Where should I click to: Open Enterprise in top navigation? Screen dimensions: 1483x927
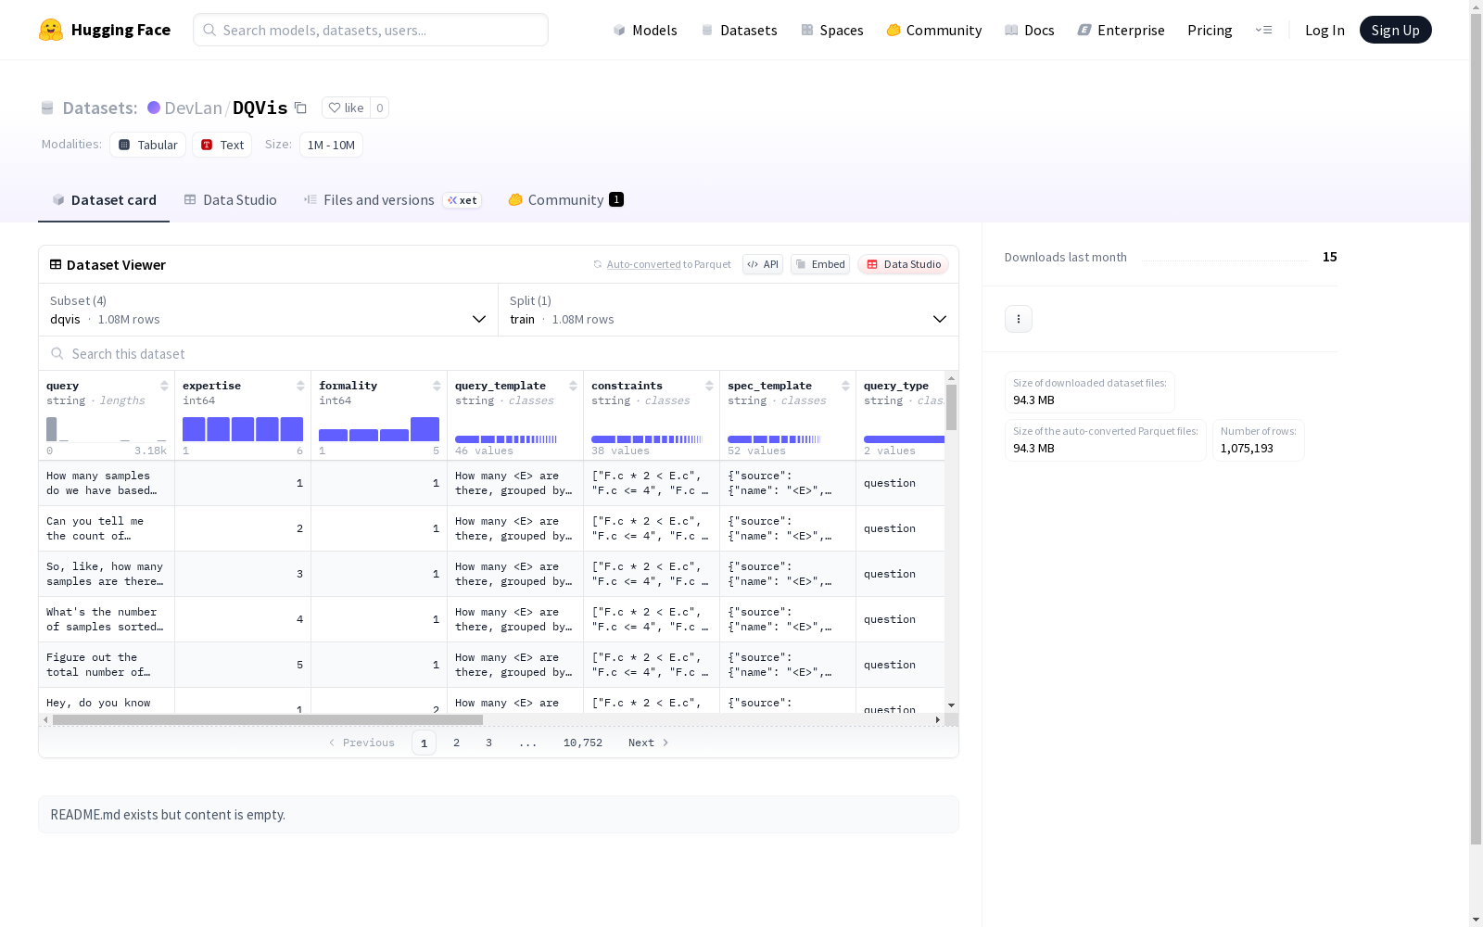pos(1122,30)
